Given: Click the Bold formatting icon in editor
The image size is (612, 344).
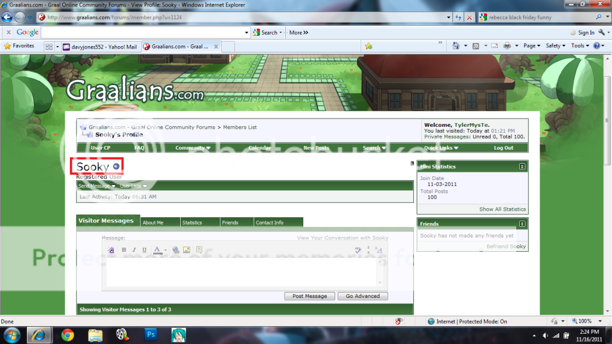Looking at the screenshot, I should coord(124,250).
